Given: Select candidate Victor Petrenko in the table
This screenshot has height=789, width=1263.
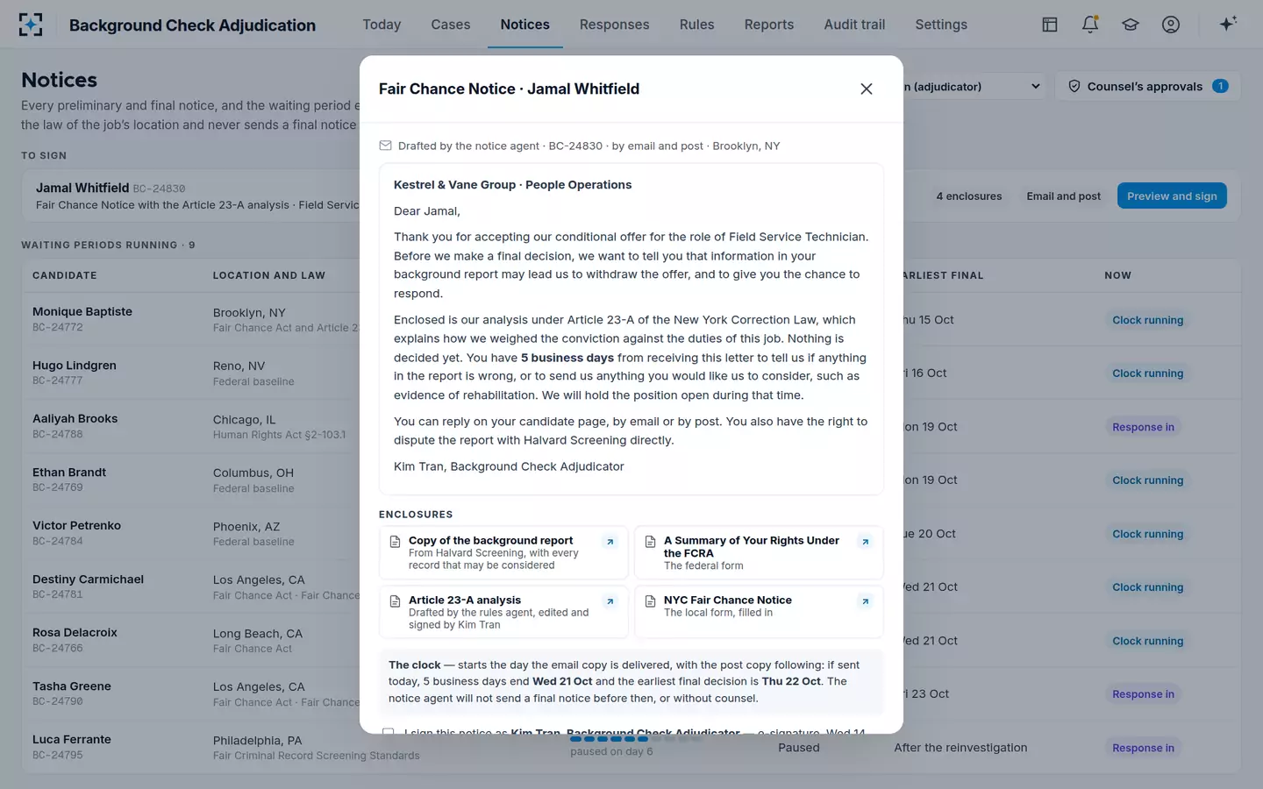Looking at the screenshot, I should point(76,525).
